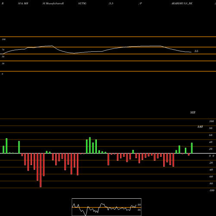The image size is (216, 216).
Task: Click the '-20' label on the MR axis
Action: click(x=211, y=163)
